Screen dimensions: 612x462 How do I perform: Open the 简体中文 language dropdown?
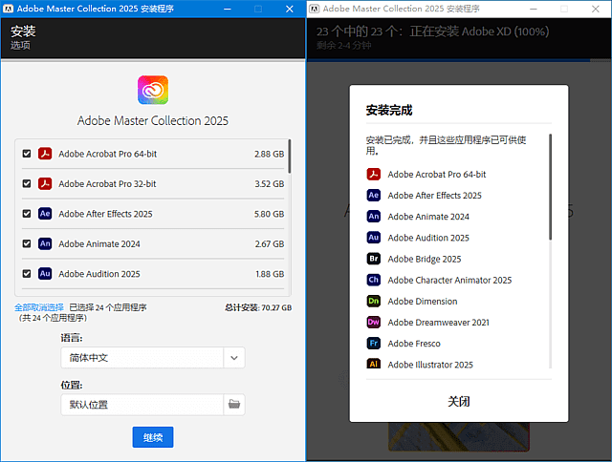142,358
